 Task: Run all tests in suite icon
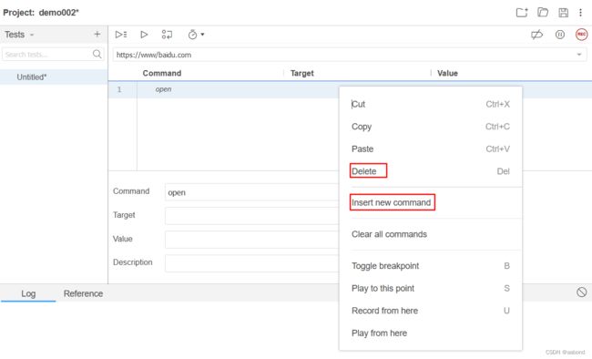coord(121,35)
